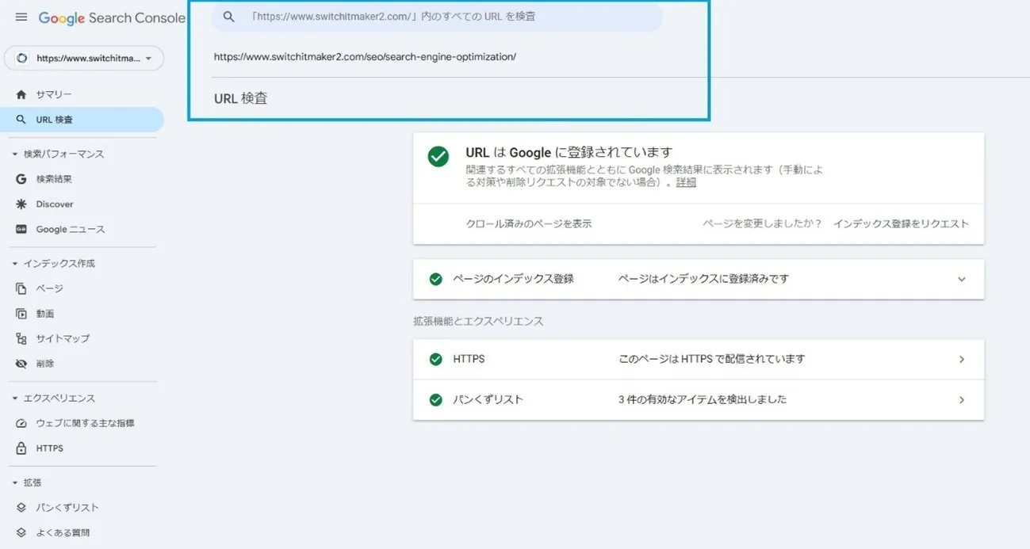Click the pages icon beside ページ

[21, 288]
